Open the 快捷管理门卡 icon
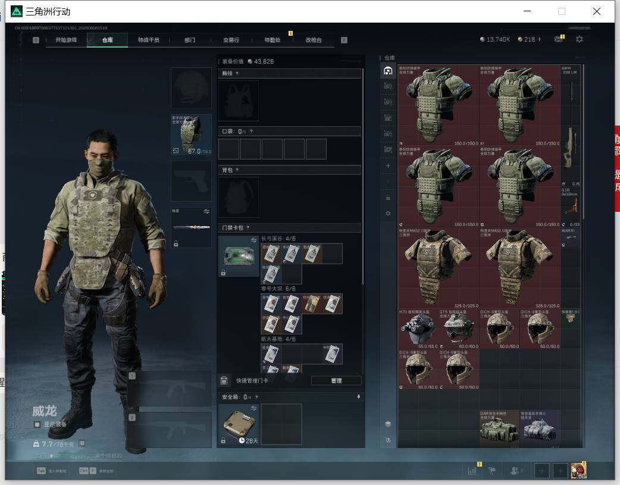The image size is (620, 485). pyautogui.click(x=224, y=381)
